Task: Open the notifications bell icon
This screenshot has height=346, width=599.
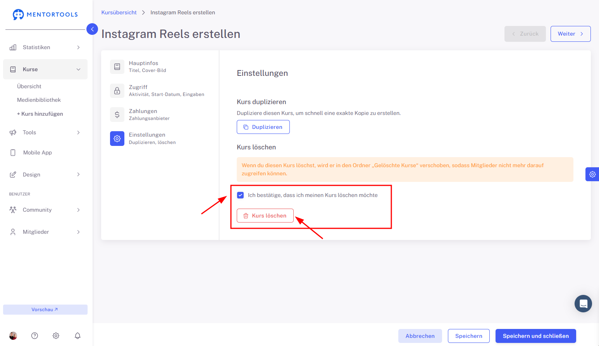Action: [x=77, y=336]
